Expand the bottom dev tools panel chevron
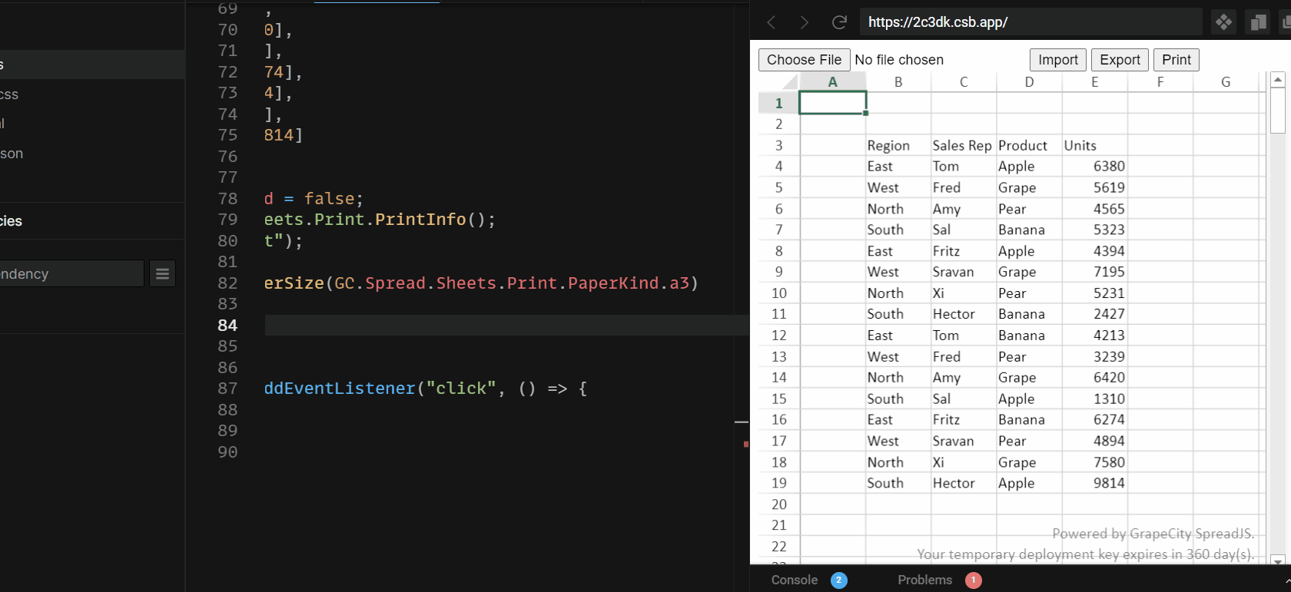Screen dimensions: 1291x592 click(1287, 581)
